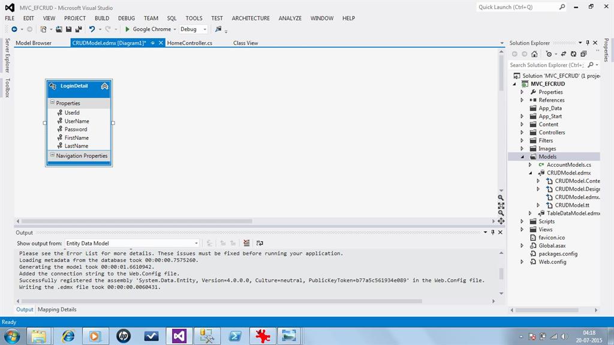This screenshot has height=345, width=614.
Task: Click the diagram pan thumbnail viewer icon
Action: click(501, 221)
